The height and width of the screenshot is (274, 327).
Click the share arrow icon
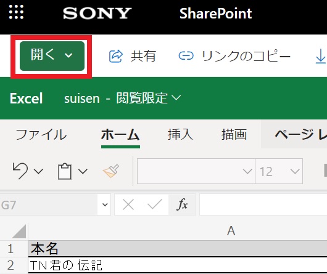116,56
